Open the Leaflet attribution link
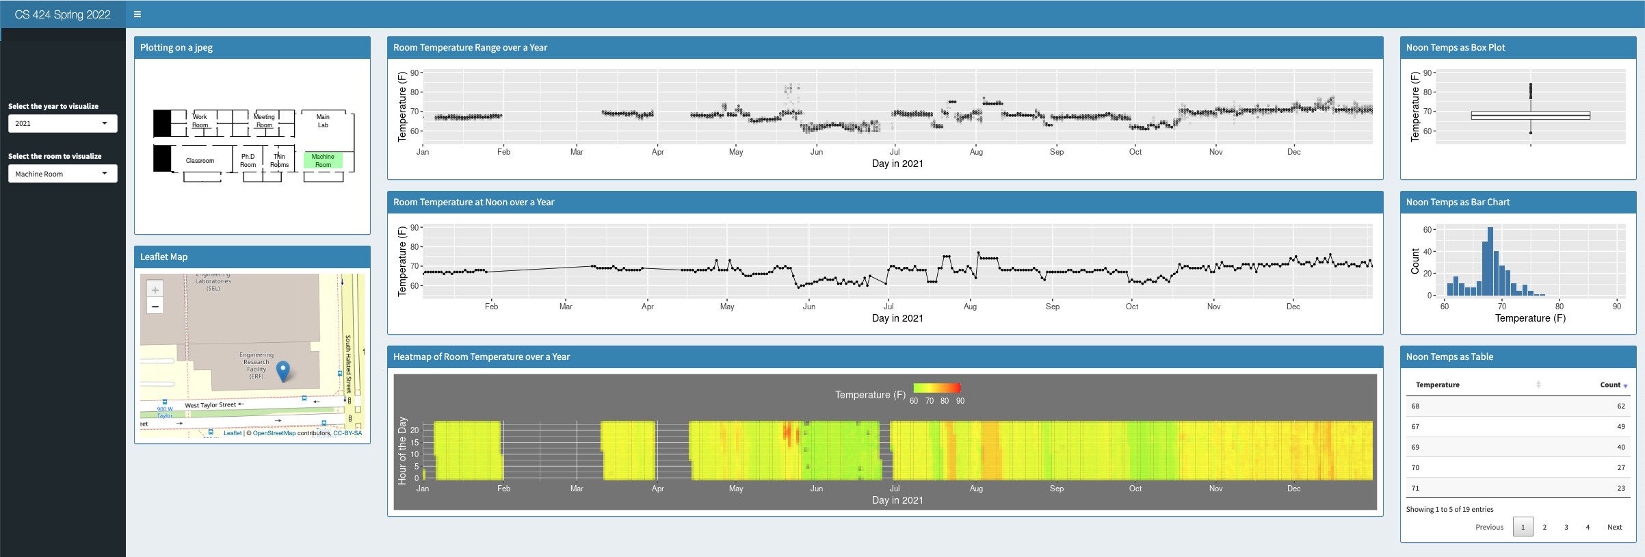The height and width of the screenshot is (557, 1645). 233,433
